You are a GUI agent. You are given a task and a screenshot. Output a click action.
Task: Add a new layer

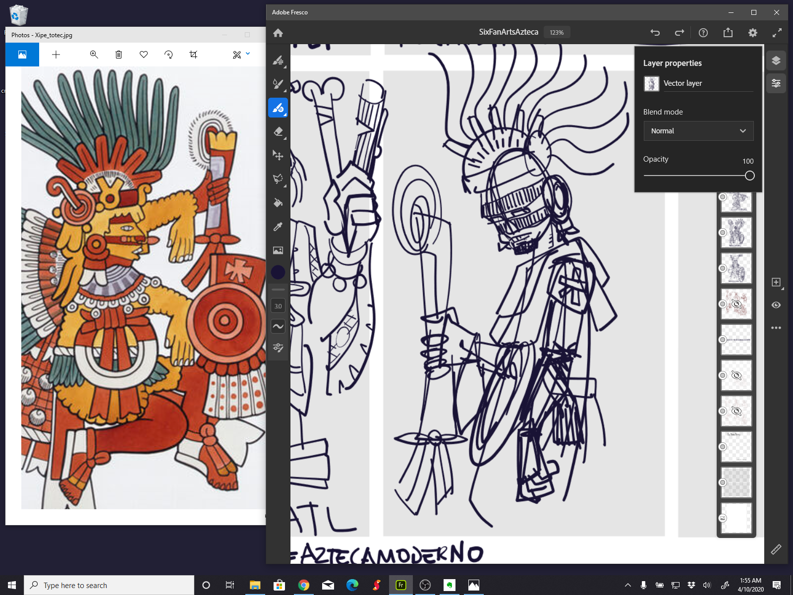click(x=776, y=282)
